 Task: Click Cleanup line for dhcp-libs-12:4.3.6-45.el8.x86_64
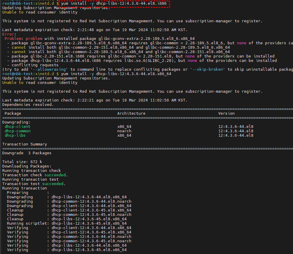click(x=67, y=219)
